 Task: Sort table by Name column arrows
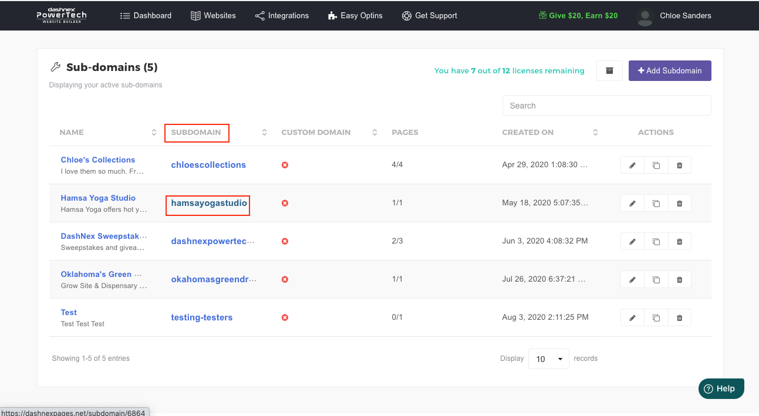coord(154,133)
